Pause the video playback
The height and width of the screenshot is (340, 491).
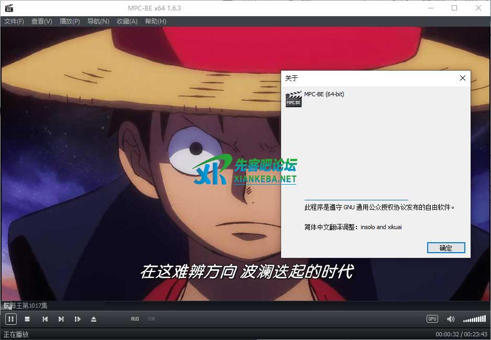tap(10, 319)
